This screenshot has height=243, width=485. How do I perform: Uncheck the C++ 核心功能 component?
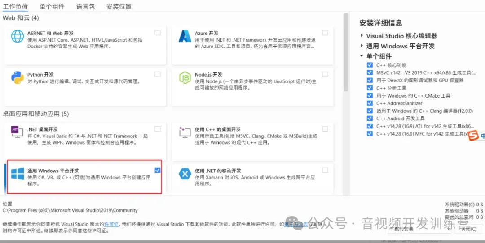369,65
